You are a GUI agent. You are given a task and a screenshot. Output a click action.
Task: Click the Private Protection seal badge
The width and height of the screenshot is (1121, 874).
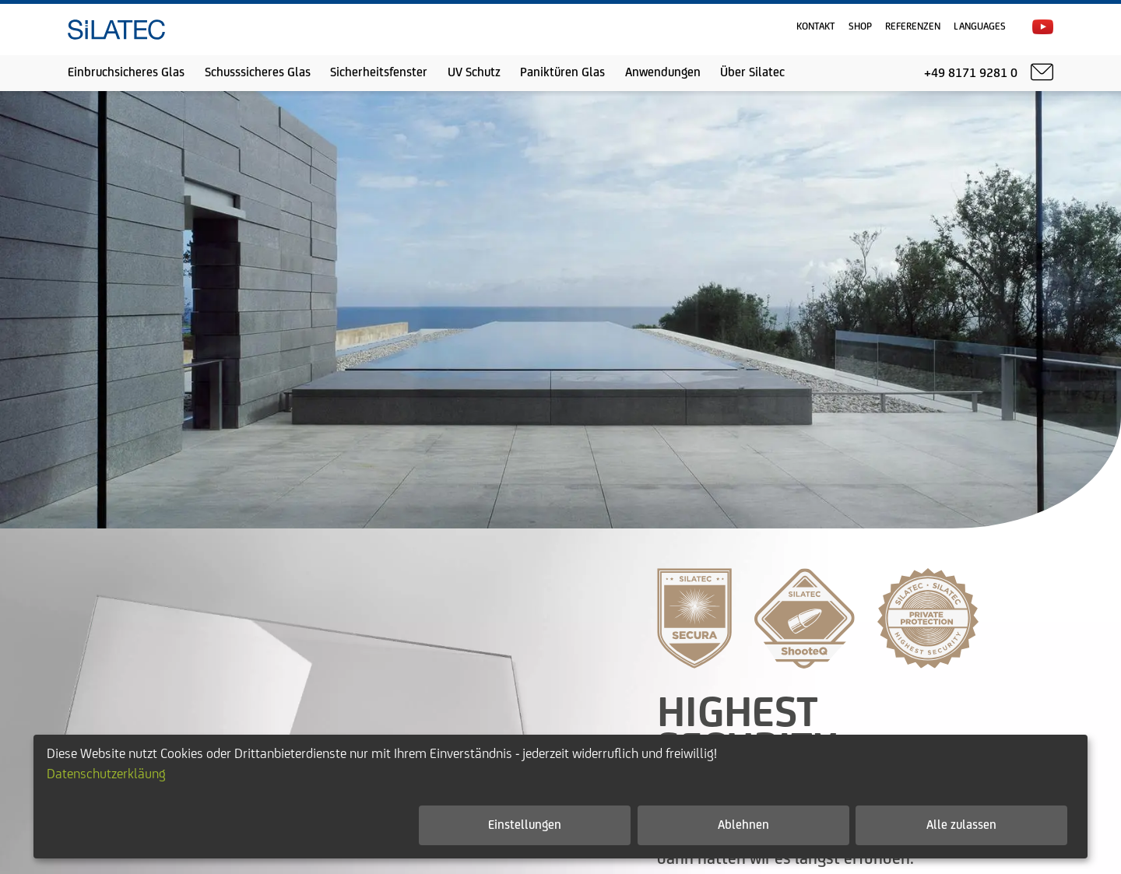click(x=927, y=618)
